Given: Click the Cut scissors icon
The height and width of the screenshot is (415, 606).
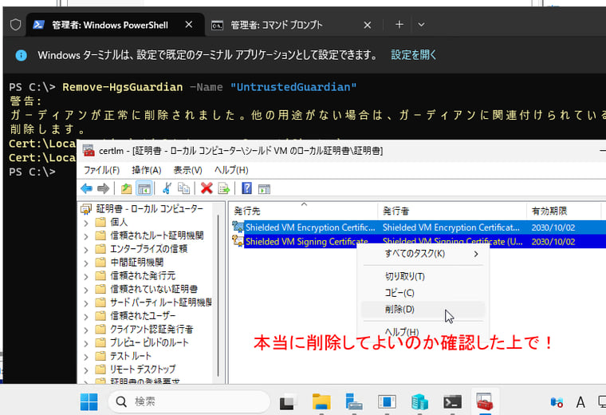Looking at the screenshot, I should pos(167,188).
